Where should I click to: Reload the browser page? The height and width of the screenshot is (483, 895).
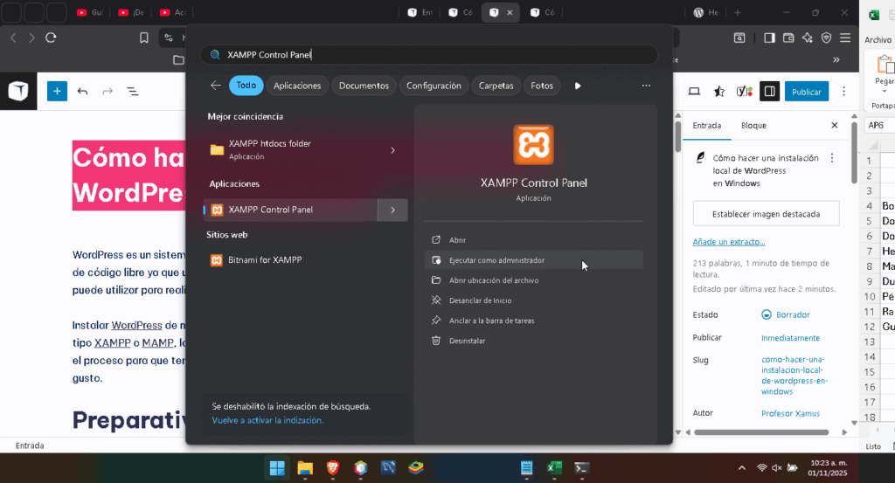click(51, 38)
